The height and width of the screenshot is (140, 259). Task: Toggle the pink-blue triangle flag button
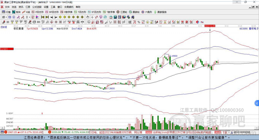[x=37, y=17]
